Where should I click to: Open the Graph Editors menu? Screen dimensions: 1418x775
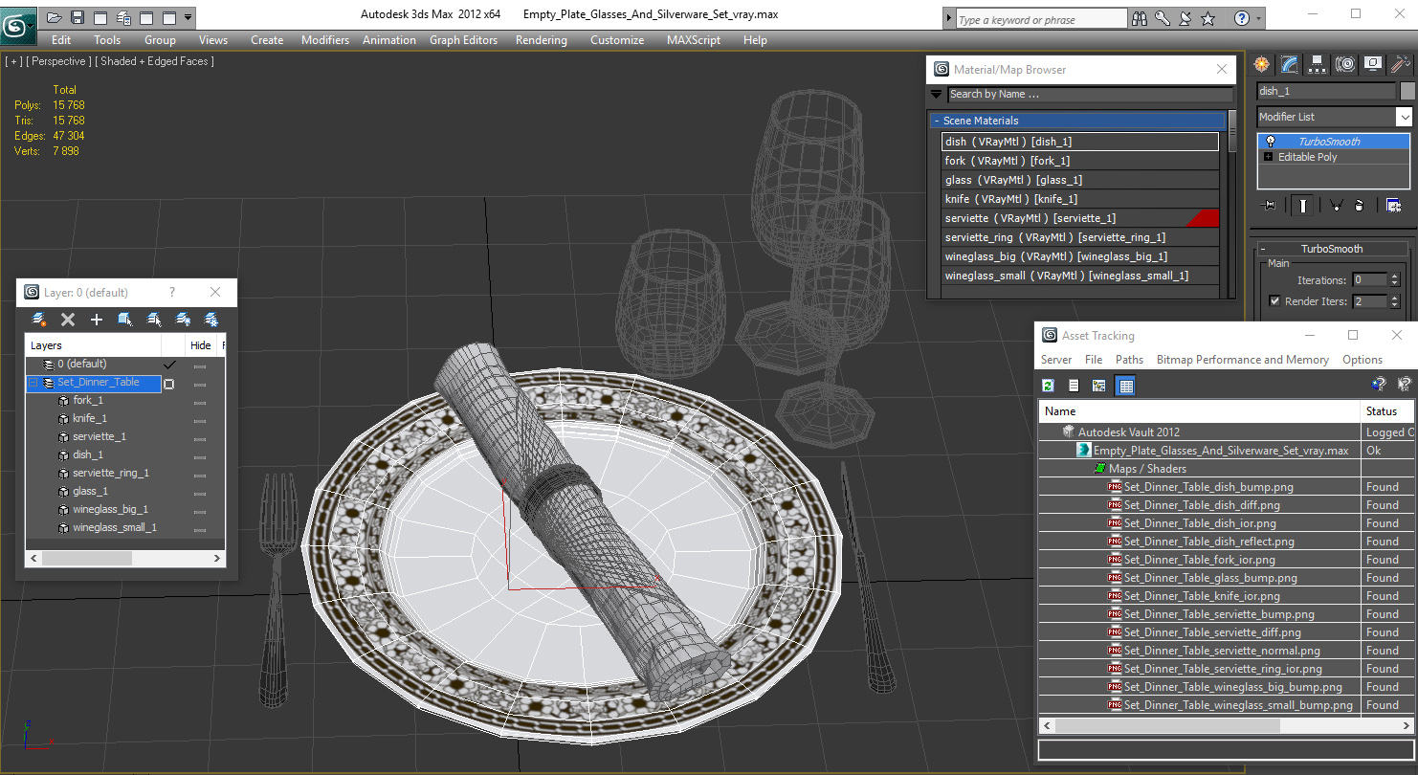[x=463, y=40]
